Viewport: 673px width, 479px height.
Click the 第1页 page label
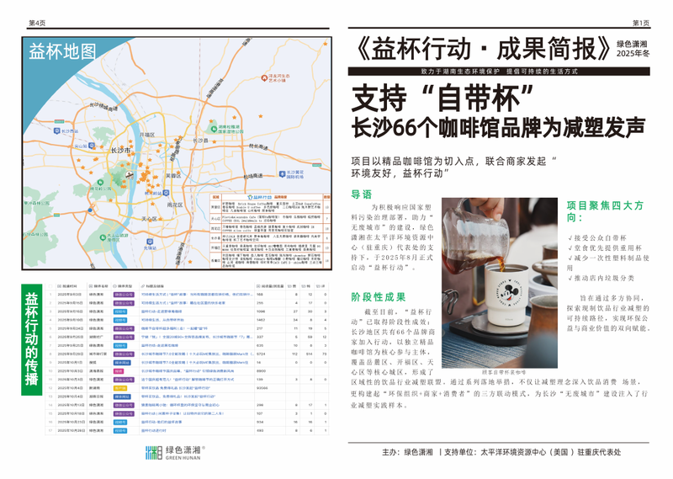point(641,23)
